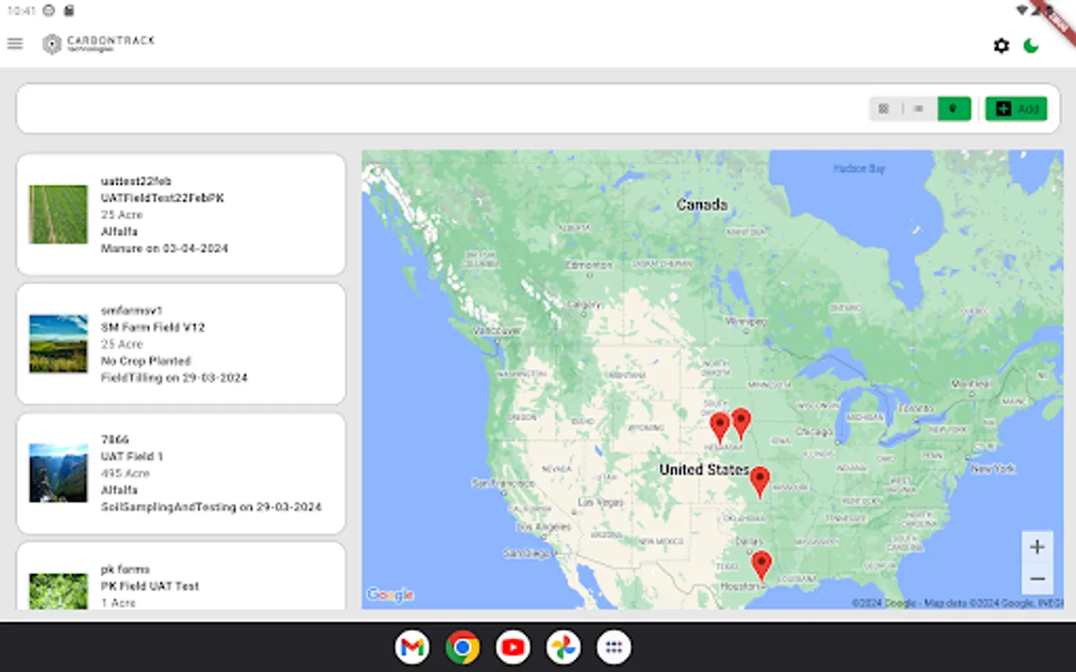
Task: Open the hamburger navigation menu
Action: coord(15,44)
